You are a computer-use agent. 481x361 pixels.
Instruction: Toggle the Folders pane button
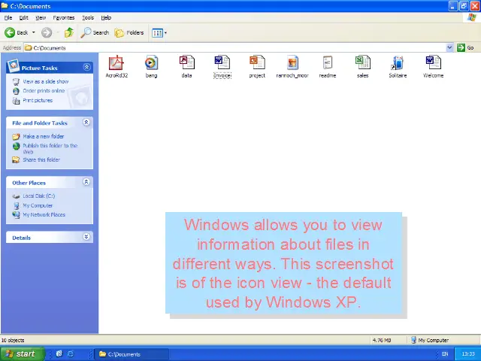(x=129, y=32)
